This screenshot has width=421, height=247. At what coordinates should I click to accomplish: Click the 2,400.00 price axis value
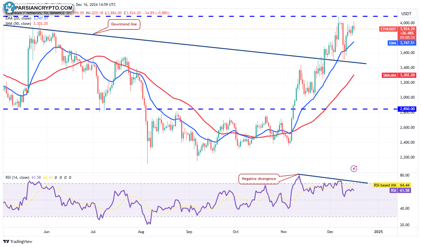(407, 142)
